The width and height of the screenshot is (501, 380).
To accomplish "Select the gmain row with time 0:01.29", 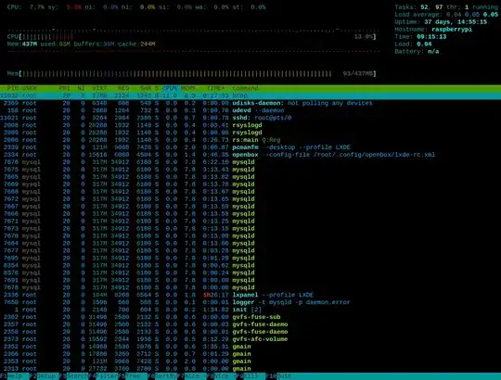I will coord(250,354).
